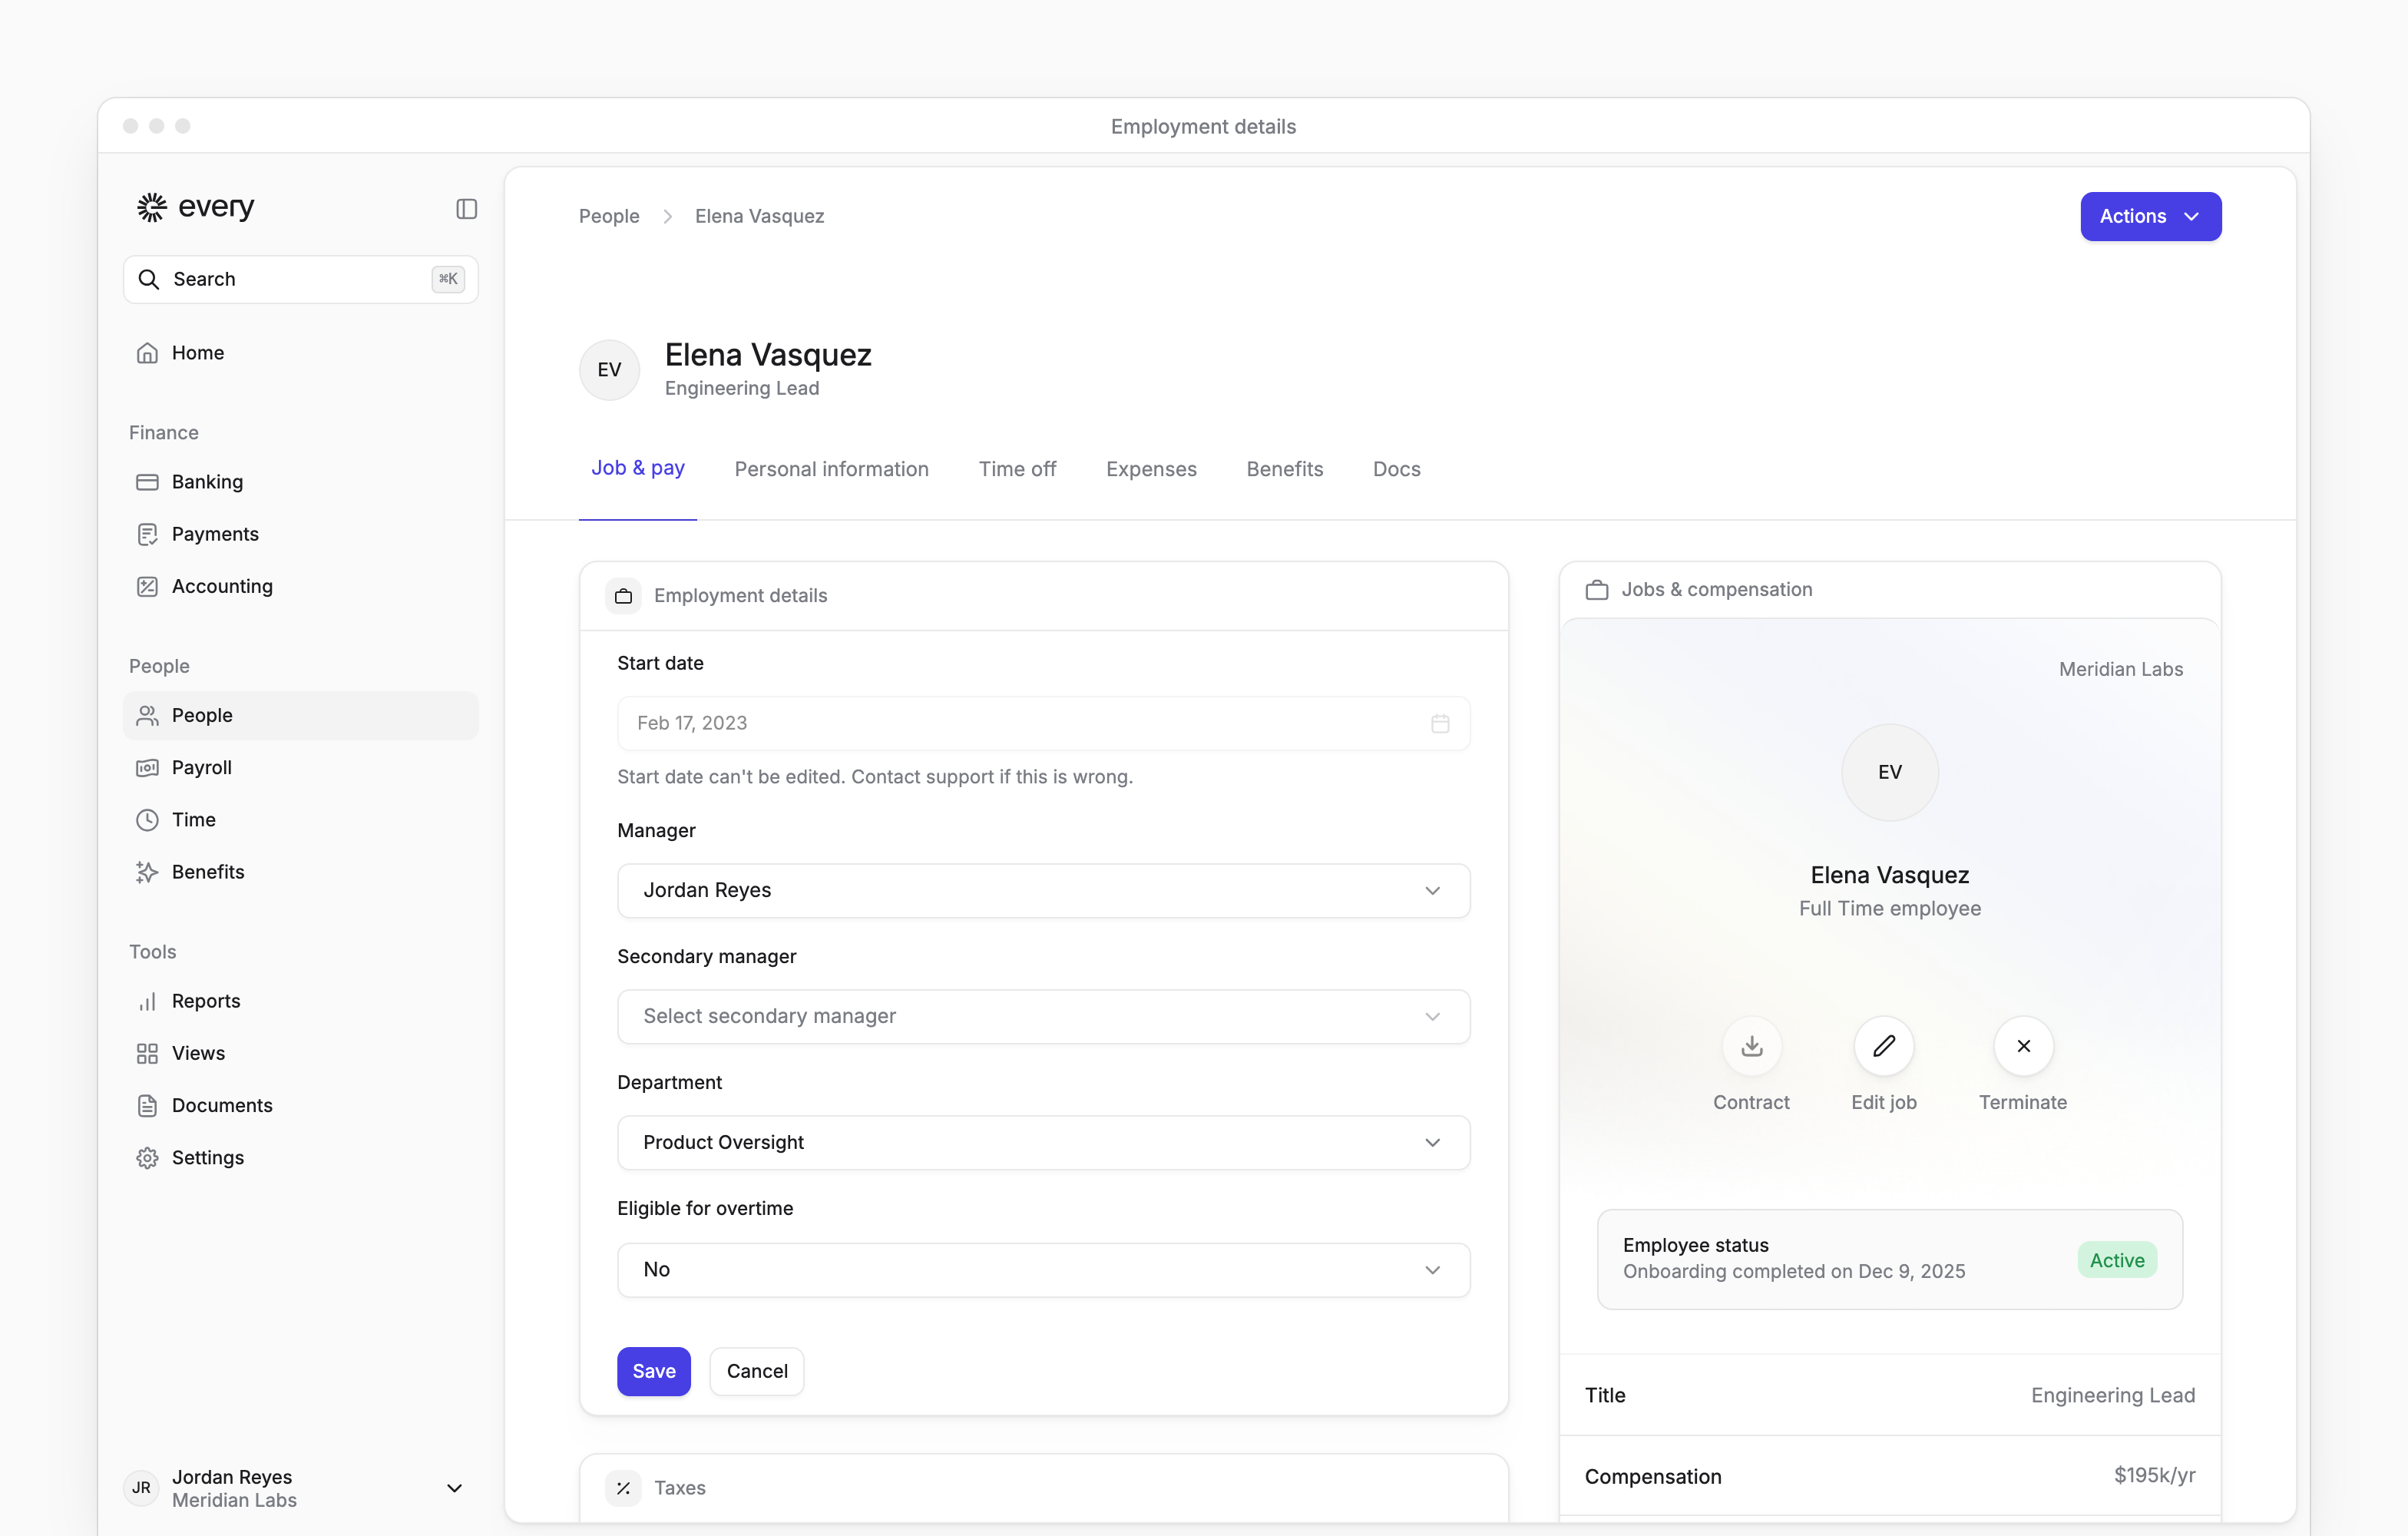Collapse the sidebar with the panel icon
Viewport: 2408px width, 1536px height.
(466, 209)
